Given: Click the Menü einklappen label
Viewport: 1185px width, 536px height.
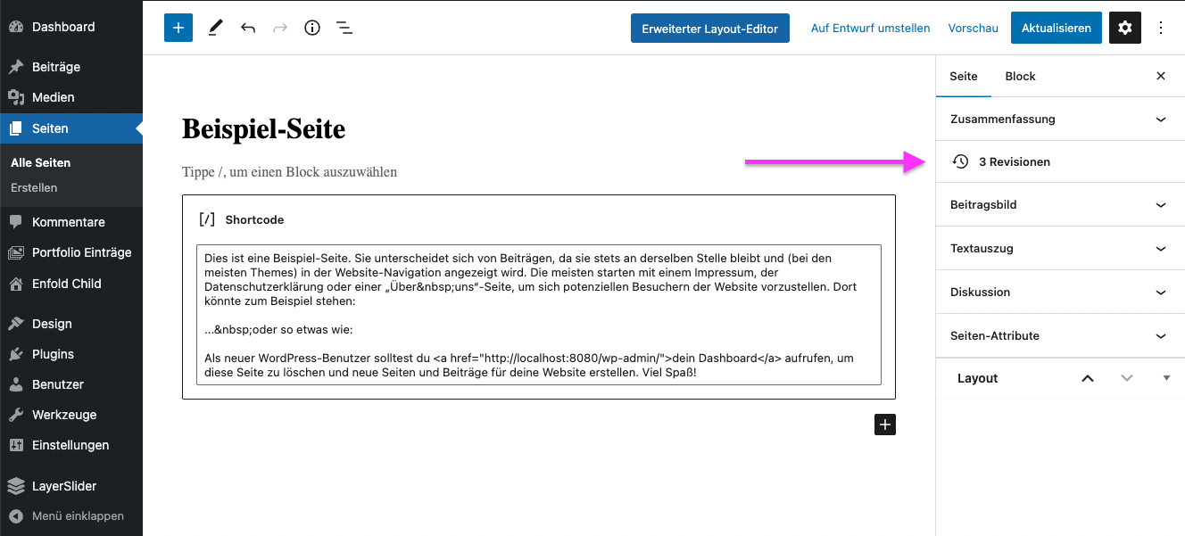Looking at the screenshot, I should point(78,515).
